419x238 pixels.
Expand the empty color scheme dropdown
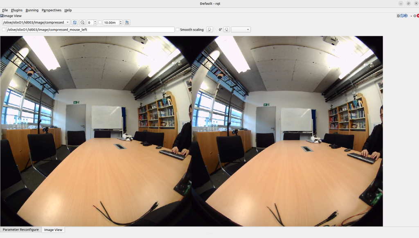click(241, 30)
